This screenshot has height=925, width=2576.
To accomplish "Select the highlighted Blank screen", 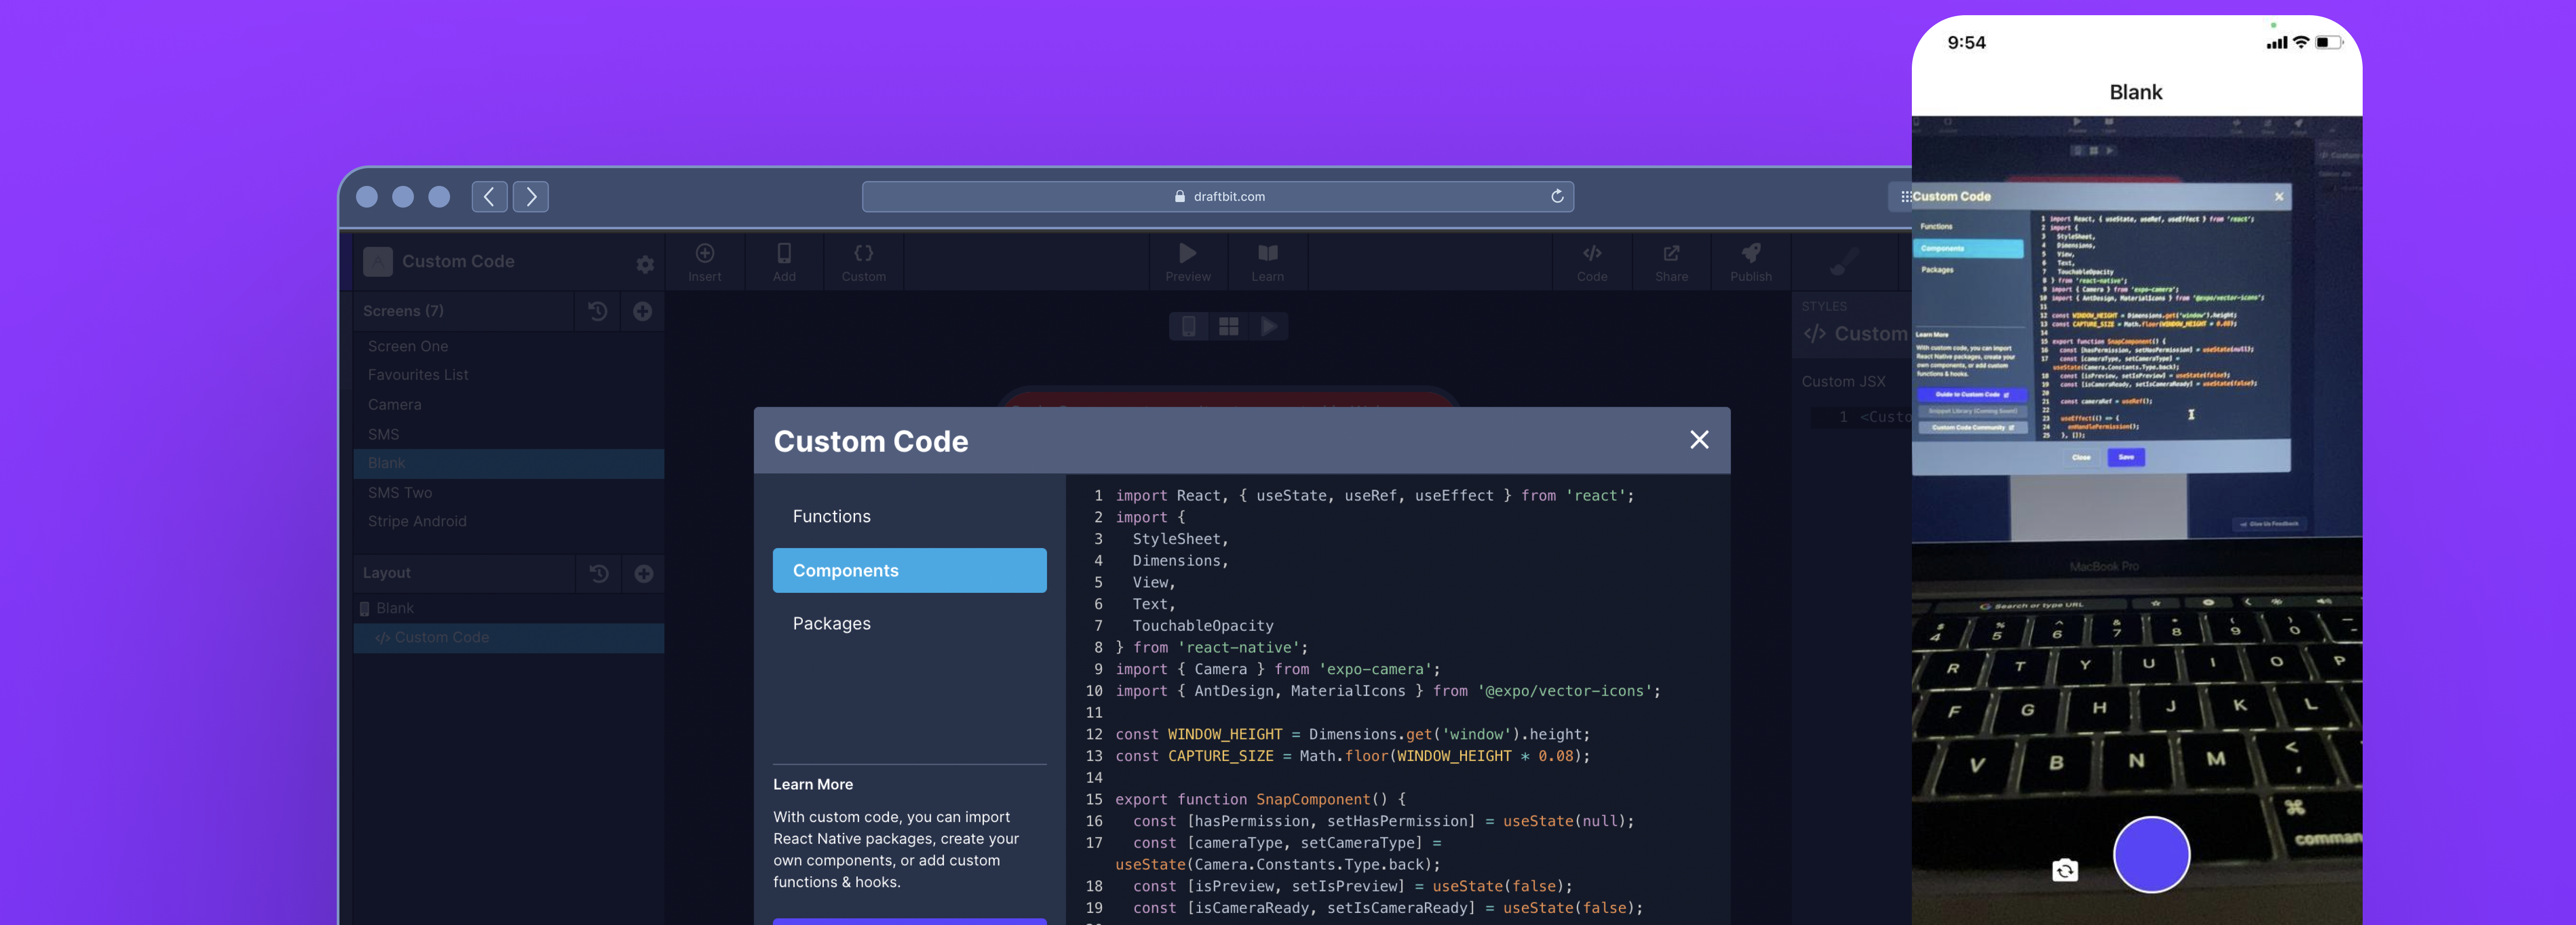I will coord(509,463).
